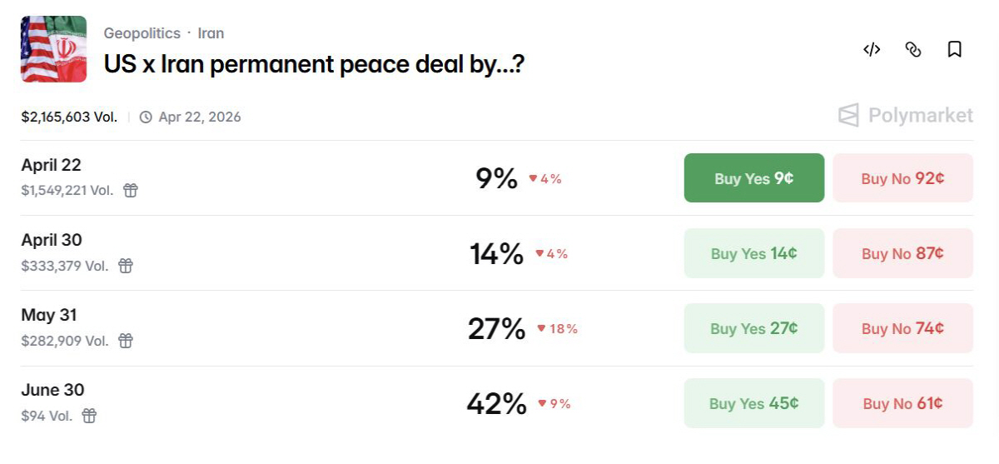
Task: Click the gift icon for April 22
Action: (x=131, y=191)
